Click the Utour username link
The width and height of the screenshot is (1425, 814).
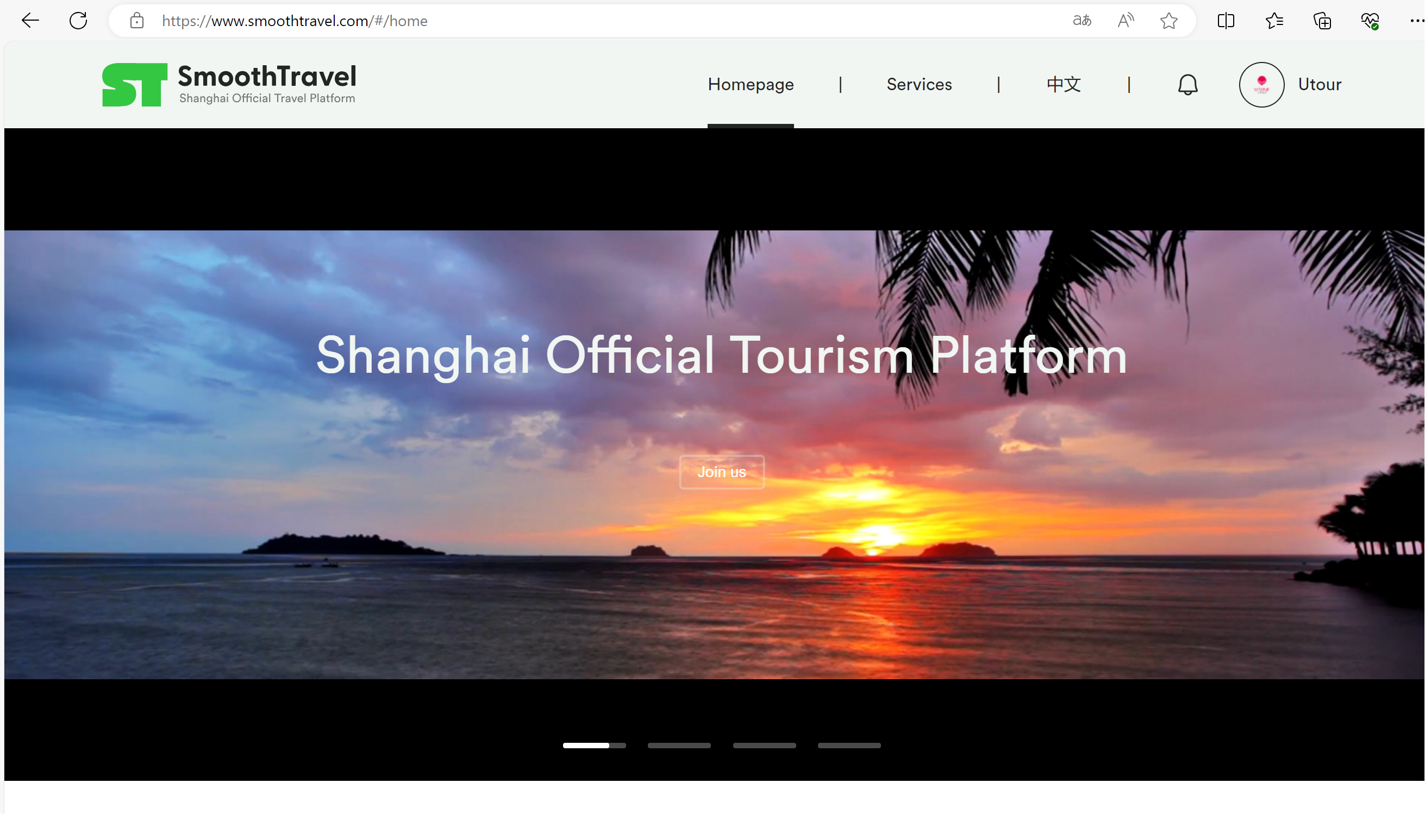click(x=1320, y=84)
